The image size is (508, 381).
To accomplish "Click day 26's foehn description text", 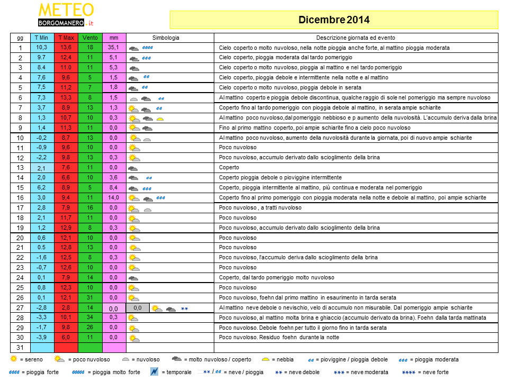I will (307, 298).
